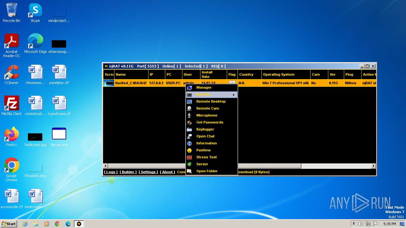The image size is (406, 228).
Task: Choose Remote Desktop in the context menu
Action: (x=212, y=101)
